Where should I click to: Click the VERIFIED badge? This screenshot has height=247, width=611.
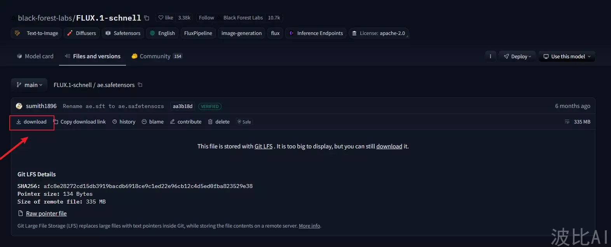pos(210,106)
